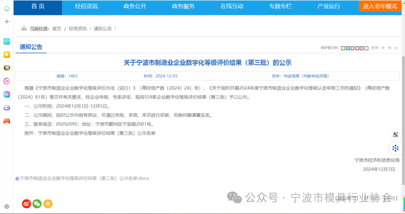Open the teal app icon in the sidebar
This screenshot has width=405, height=214.
pyautogui.click(x=7, y=41)
